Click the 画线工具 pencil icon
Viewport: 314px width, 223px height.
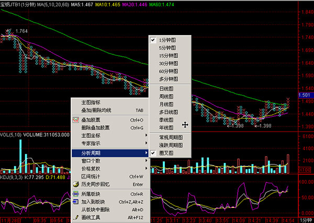click(x=76, y=217)
